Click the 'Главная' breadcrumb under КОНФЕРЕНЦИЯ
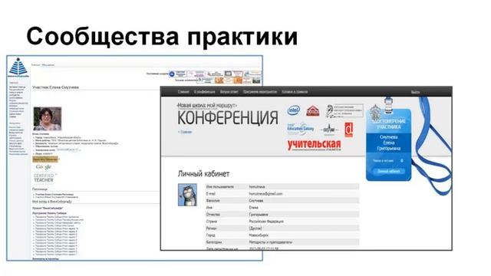 point(185,132)
